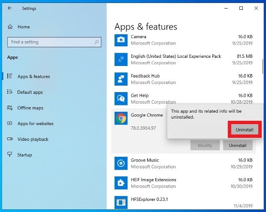The width and height of the screenshot is (266, 212).
Task: Click the Uninstall button beside Modify
Action: [x=238, y=145]
